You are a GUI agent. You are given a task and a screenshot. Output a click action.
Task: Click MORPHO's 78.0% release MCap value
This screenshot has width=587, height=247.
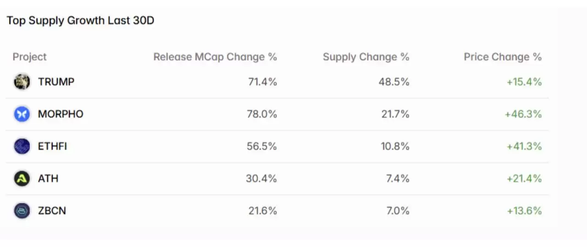(262, 114)
